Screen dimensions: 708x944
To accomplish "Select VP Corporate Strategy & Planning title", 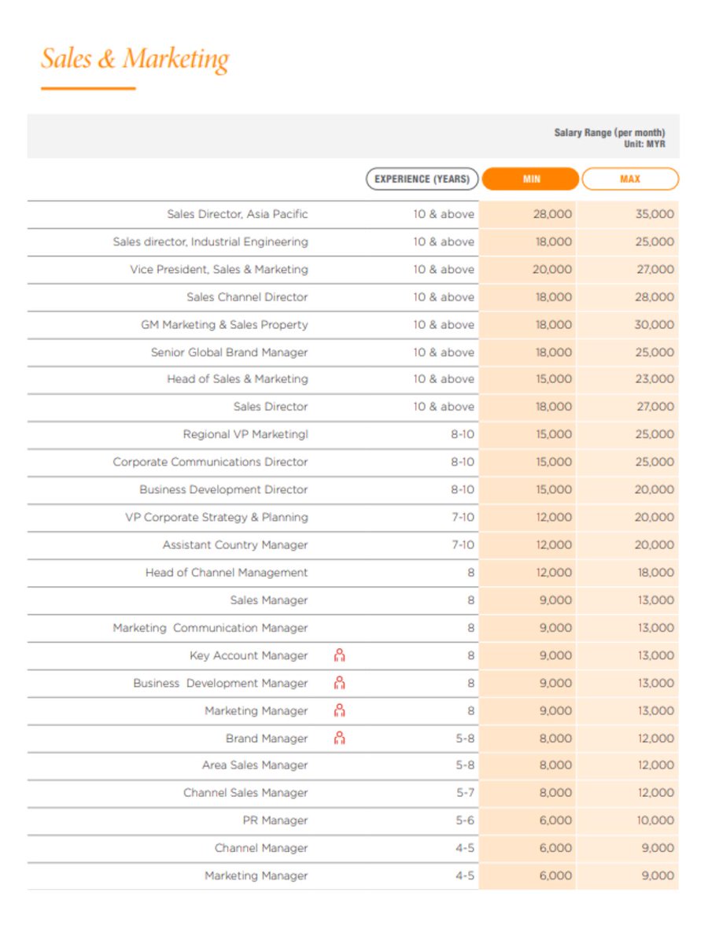I will (x=216, y=517).
